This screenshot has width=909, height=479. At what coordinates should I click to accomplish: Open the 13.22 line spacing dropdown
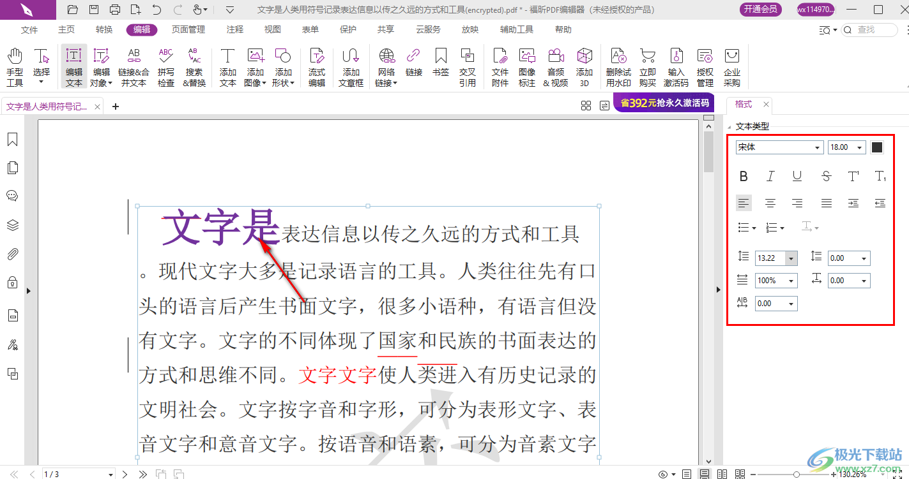coord(791,258)
